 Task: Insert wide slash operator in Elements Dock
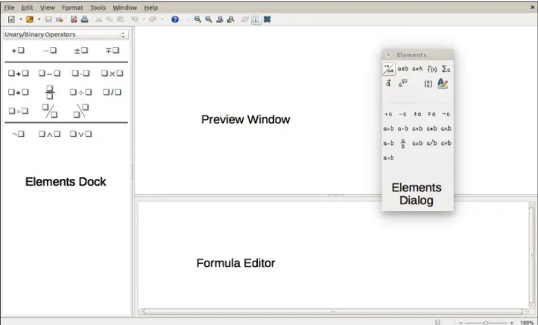[x=50, y=111]
